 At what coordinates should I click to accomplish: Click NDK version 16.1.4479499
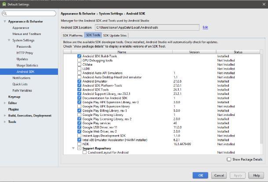click(x=182, y=144)
